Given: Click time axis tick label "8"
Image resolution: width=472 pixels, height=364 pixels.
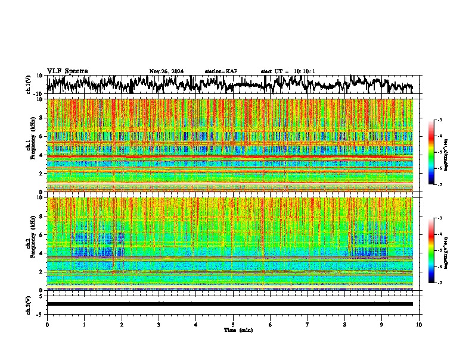Looking at the screenshot, I should (344, 325).
